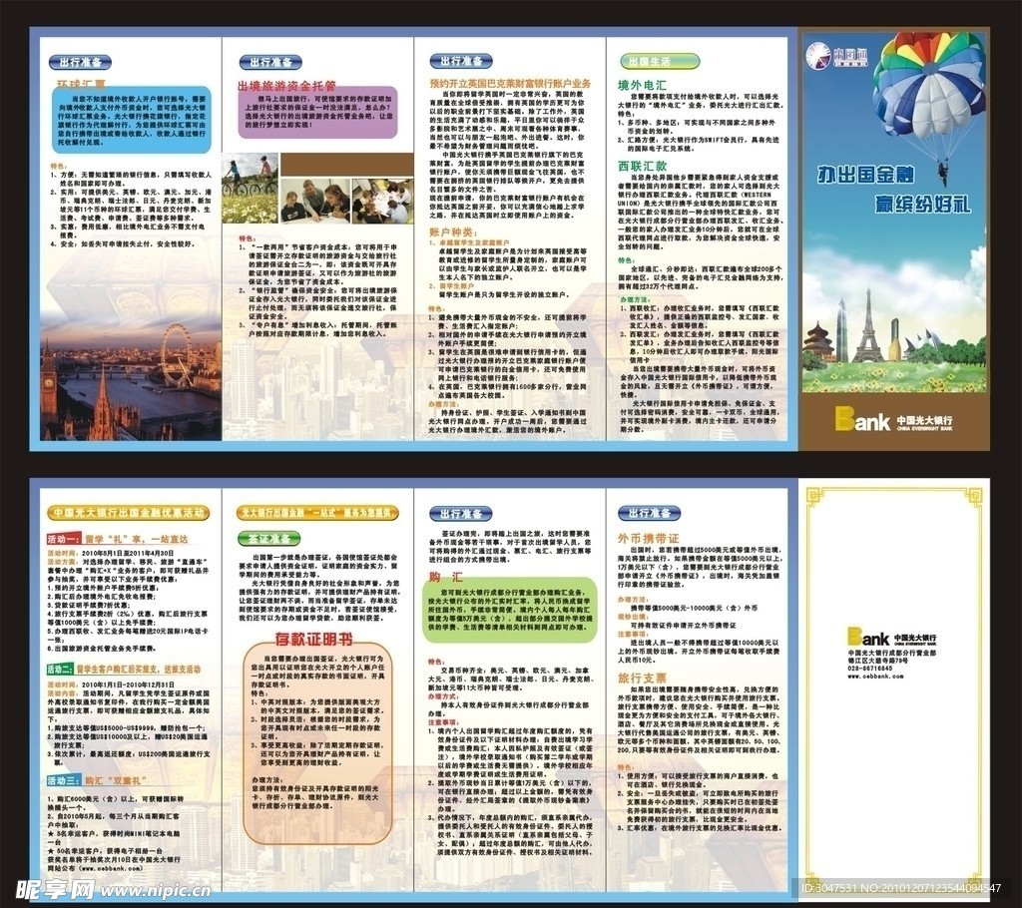Select the 1、卓越留学生及家庭账户 item

coord(469,242)
